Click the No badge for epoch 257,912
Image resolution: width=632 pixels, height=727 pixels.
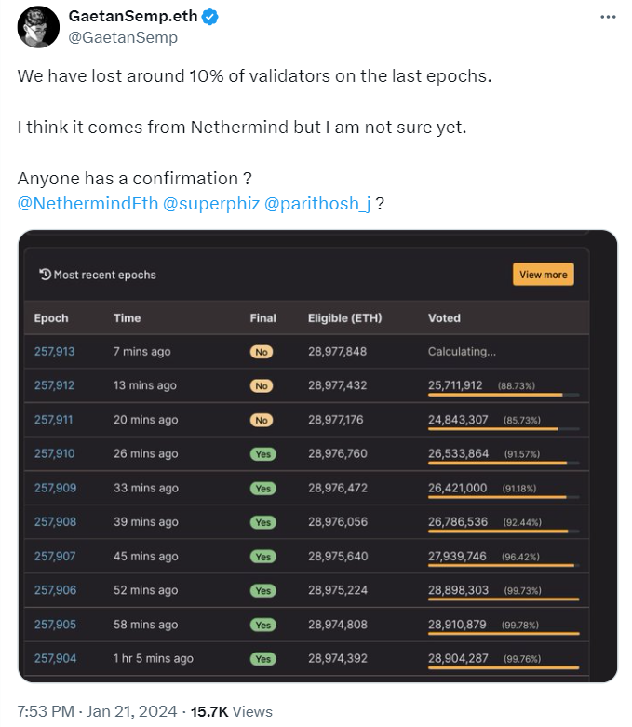coord(262,386)
